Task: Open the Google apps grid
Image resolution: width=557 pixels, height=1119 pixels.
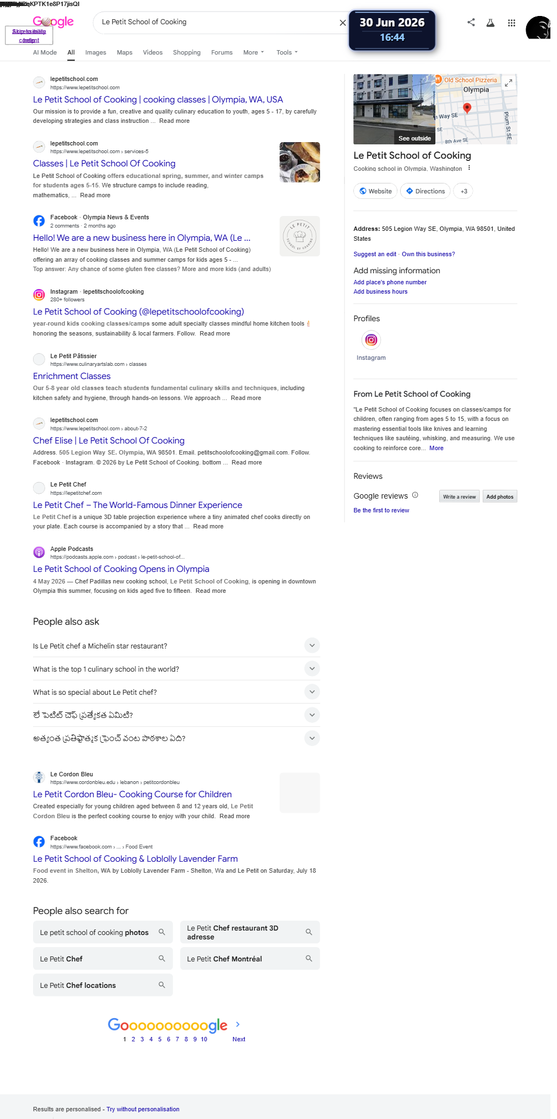Action: [511, 23]
